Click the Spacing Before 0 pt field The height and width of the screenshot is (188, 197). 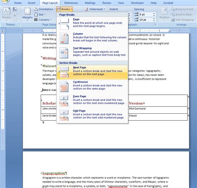[145, 15]
